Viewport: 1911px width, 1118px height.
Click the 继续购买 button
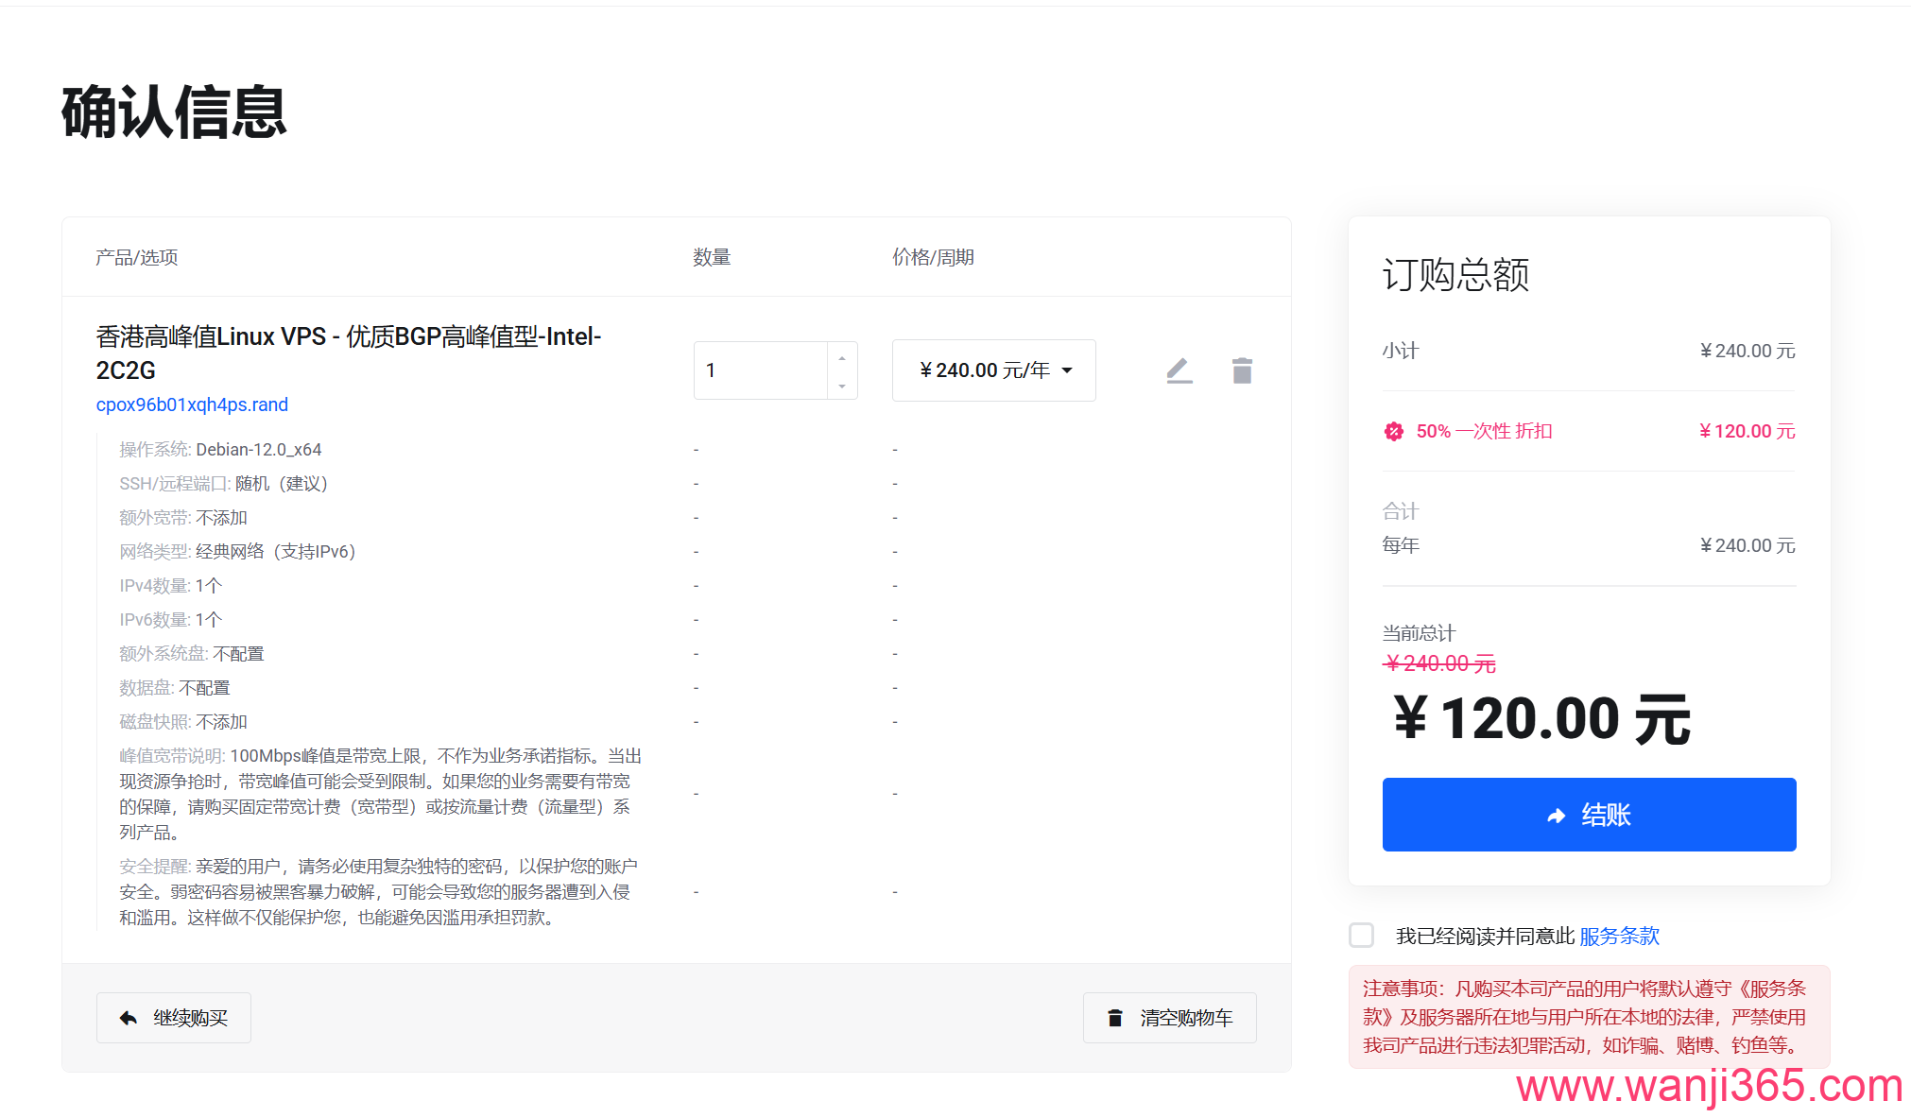click(x=173, y=1017)
